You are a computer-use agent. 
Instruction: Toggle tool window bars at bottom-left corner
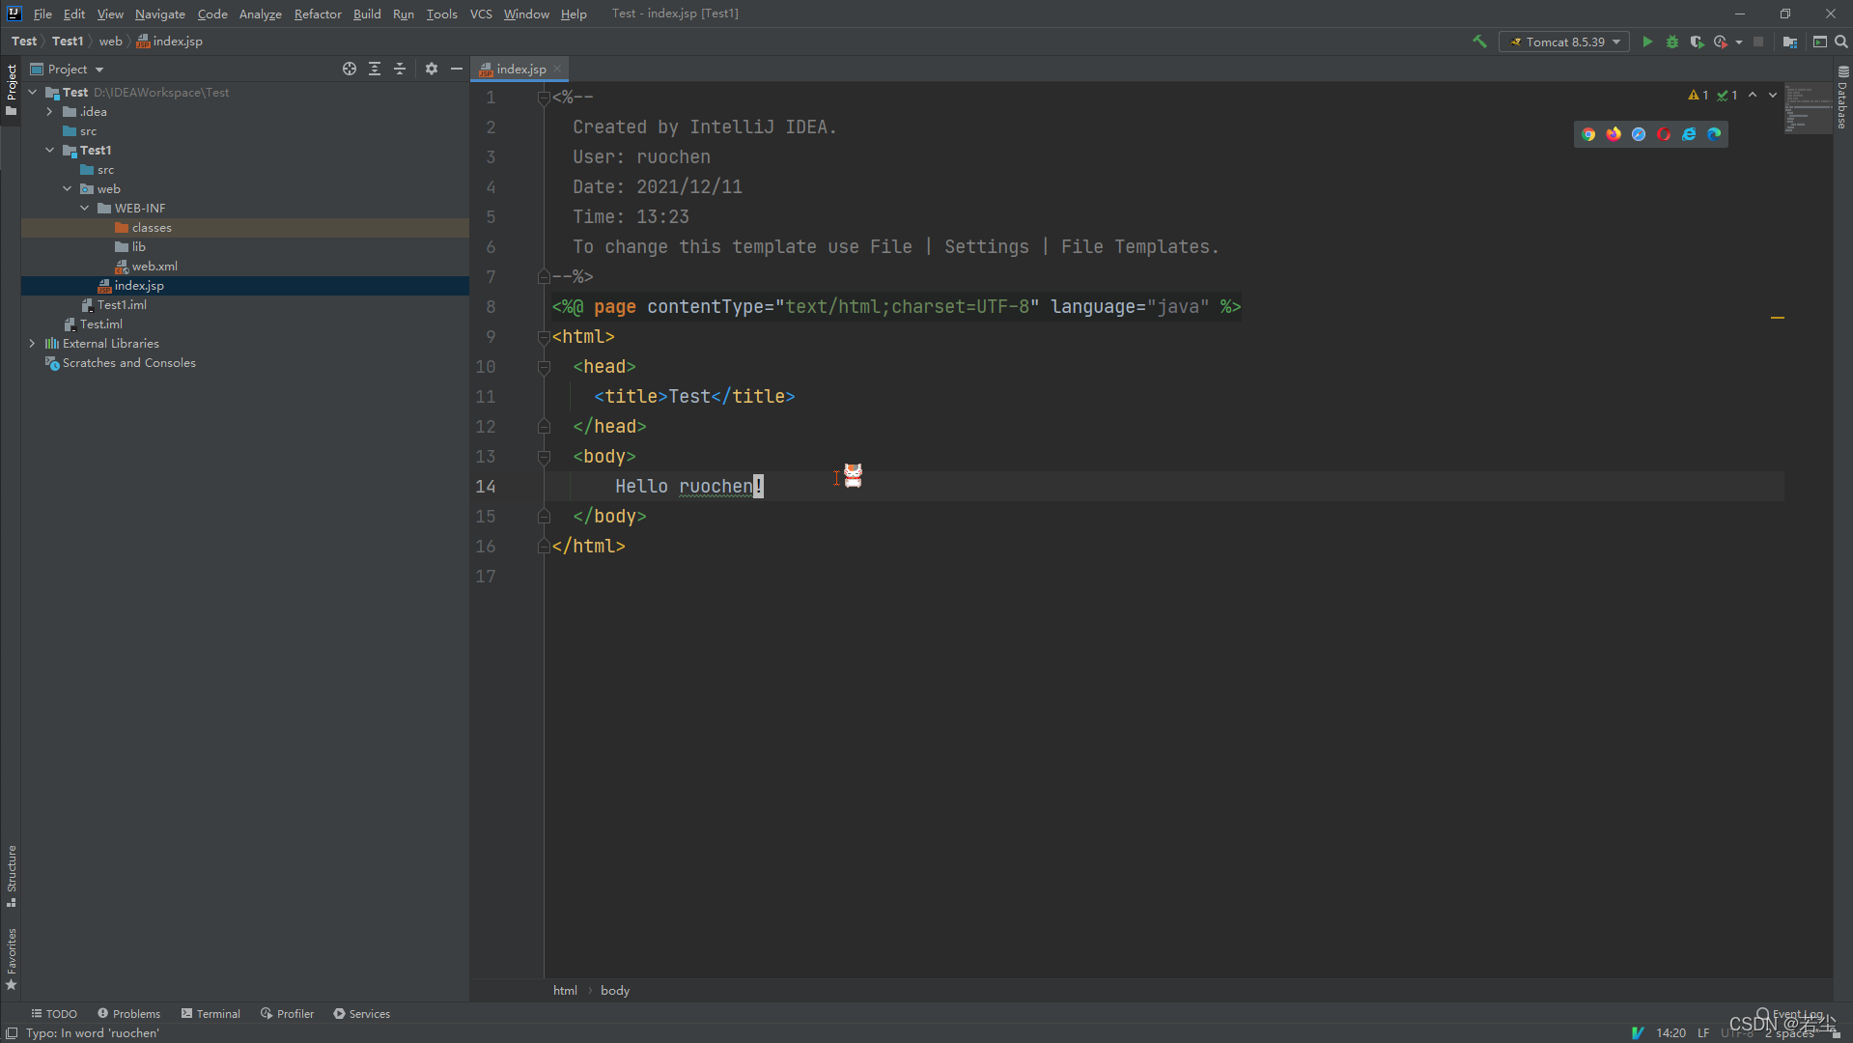point(11,1032)
